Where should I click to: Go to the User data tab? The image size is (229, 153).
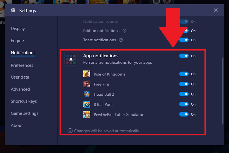pos(20,77)
